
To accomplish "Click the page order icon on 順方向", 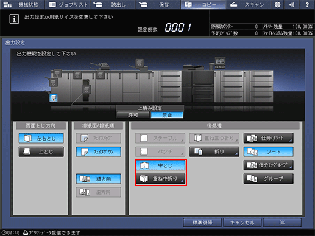I will pos(85,179).
